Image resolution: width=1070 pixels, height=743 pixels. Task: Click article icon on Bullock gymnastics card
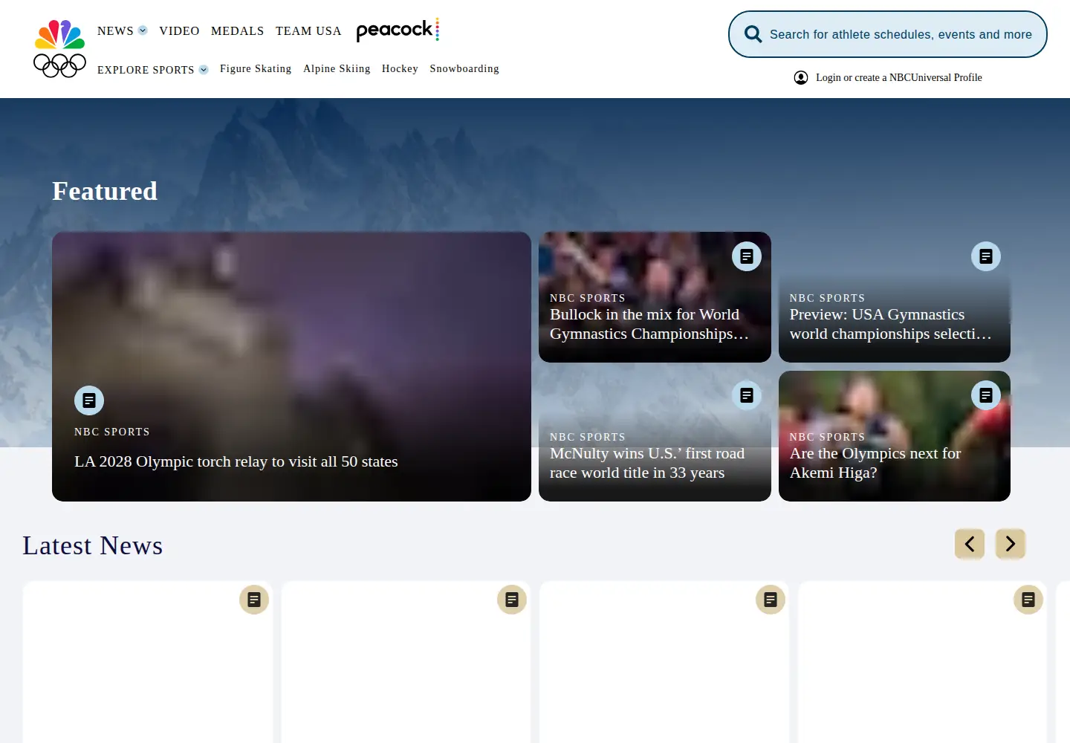pos(747,256)
